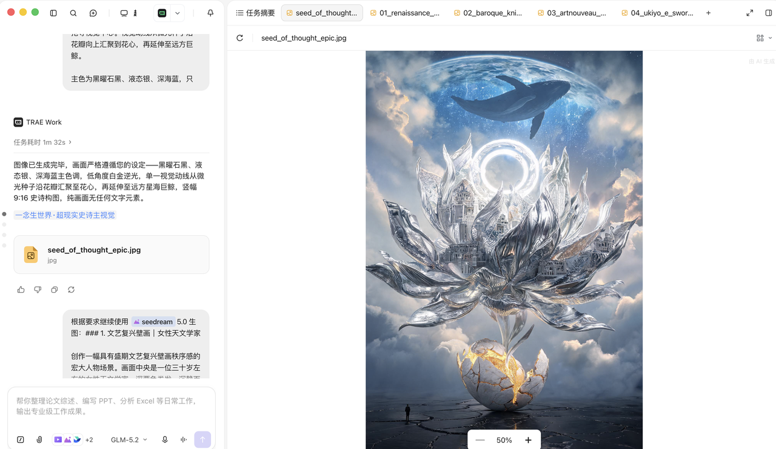Select the seed_of_thought tab
Viewport: 776px width, 449px height.
coord(322,13)
